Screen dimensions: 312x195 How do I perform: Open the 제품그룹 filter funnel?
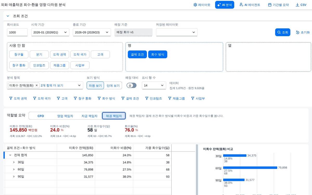(x=170, y=99)
